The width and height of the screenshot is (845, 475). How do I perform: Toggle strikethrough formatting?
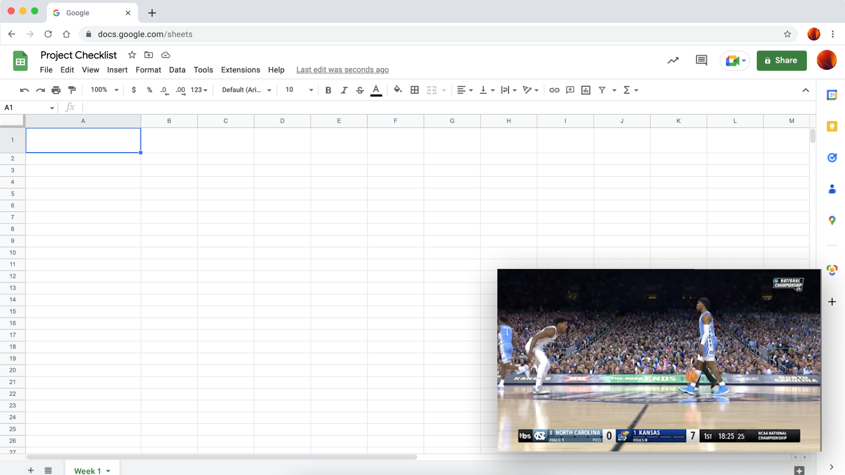(x=360, y=90)
